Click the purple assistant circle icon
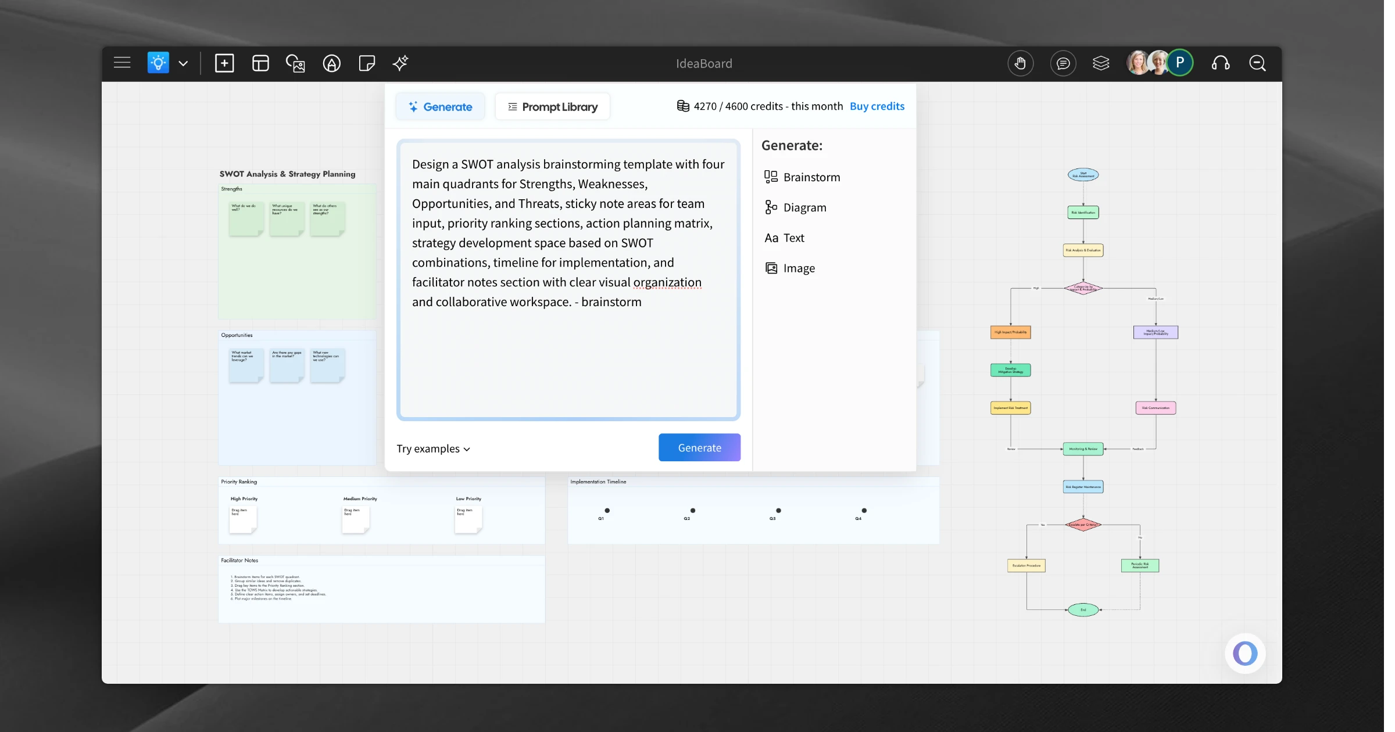 1244,654
